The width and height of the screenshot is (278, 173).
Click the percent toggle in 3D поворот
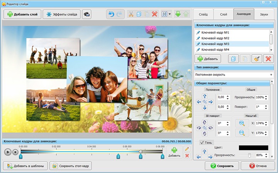click(x=205, y=128)
